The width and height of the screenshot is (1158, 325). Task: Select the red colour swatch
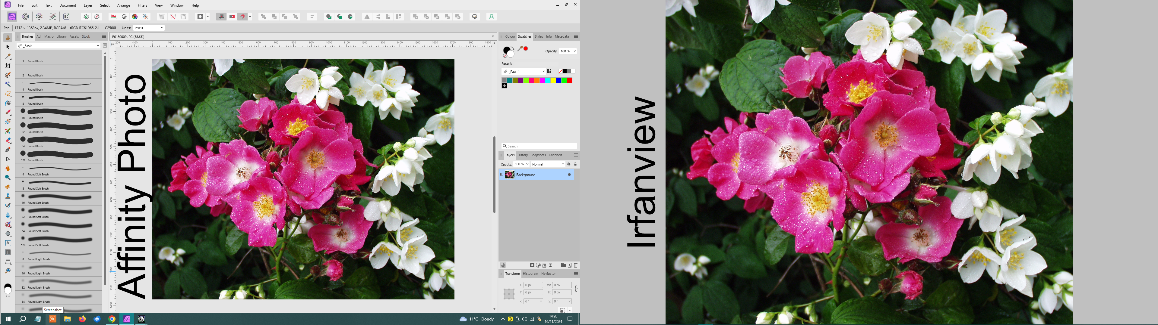[x=570, y=80]
